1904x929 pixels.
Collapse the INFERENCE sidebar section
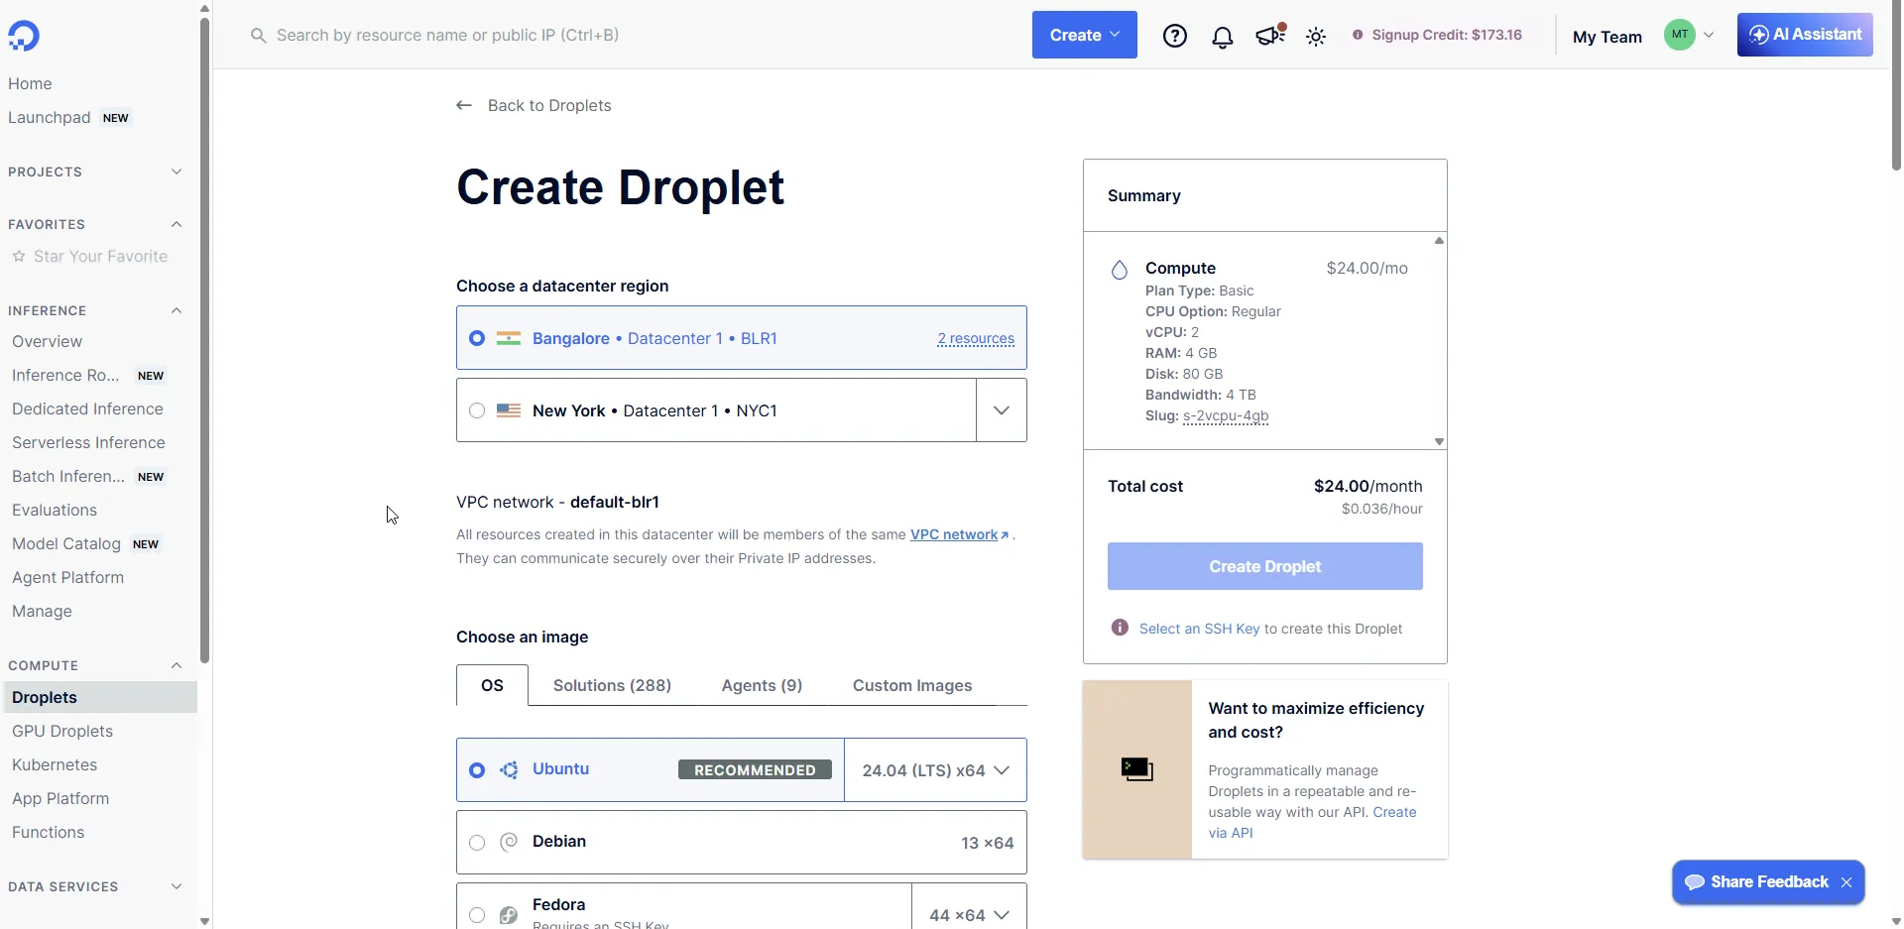coord(177,310)
